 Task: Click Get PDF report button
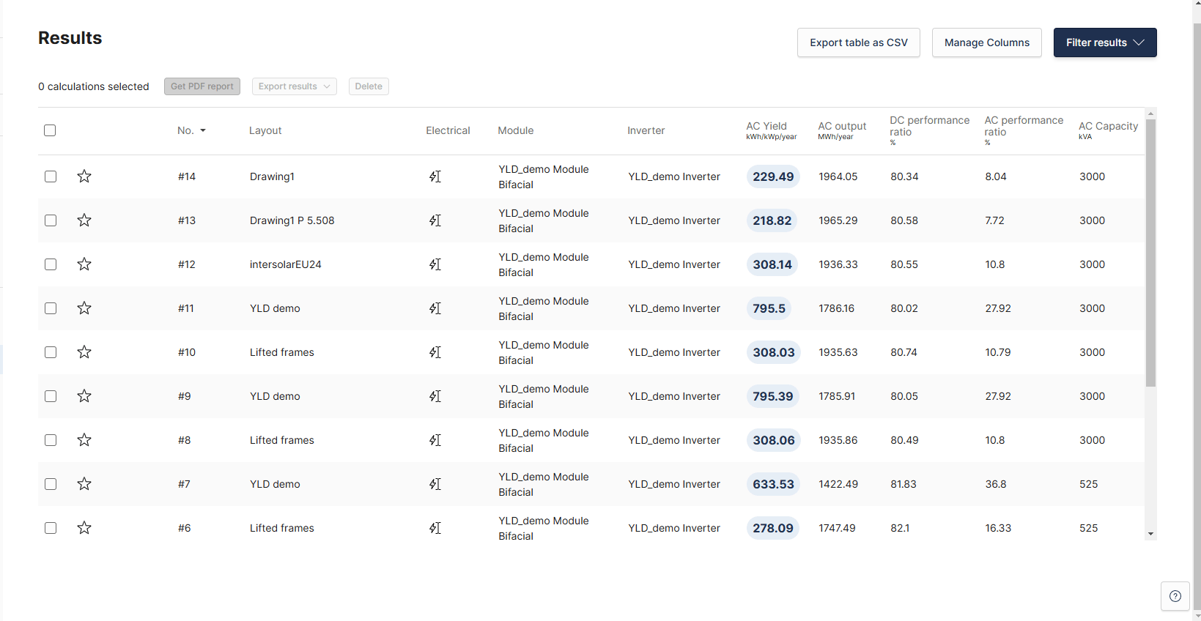pyautogui.click(x=202, y=86)
